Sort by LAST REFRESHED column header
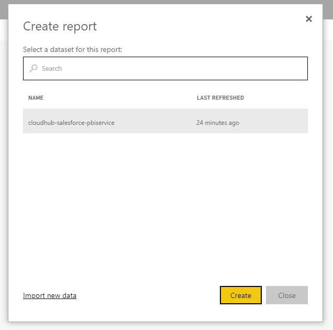The width and height of the screenshot is (333, 330). tap(220, 98)
